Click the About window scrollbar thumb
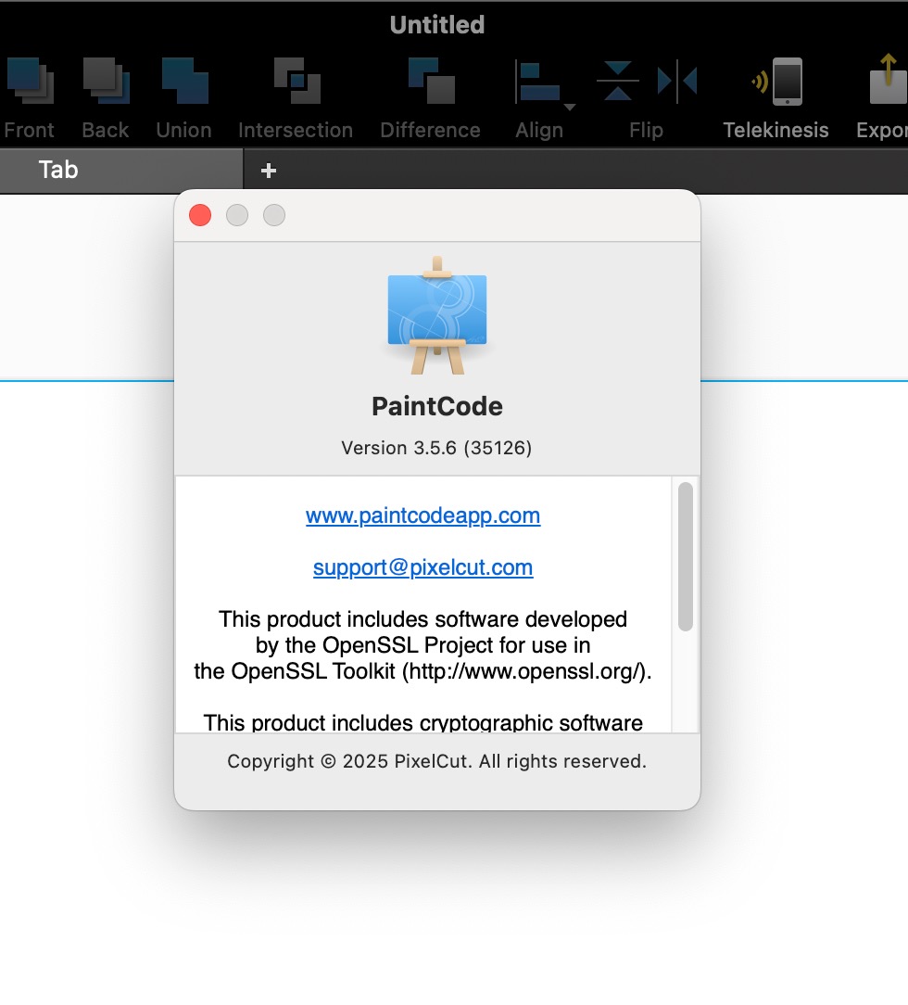The width and height of the screenshot is (908, 1005). (685, 556)
